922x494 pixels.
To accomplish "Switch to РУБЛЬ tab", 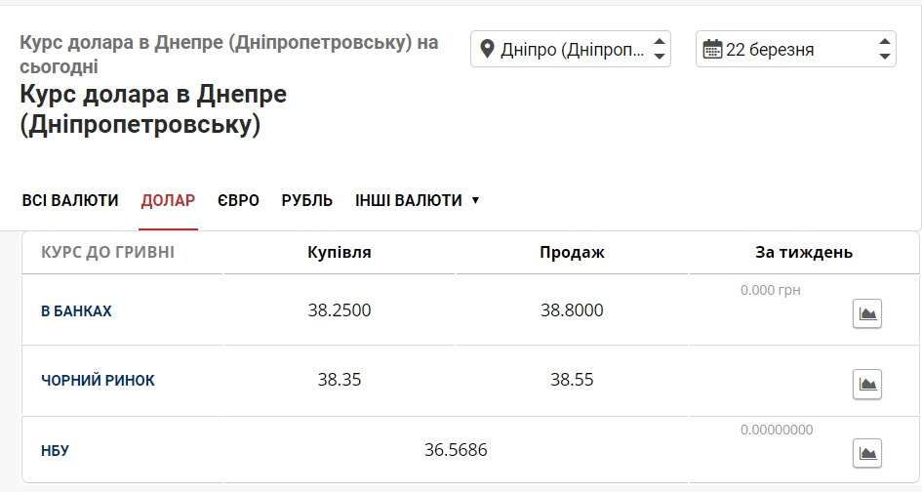I will pos(307,200).
